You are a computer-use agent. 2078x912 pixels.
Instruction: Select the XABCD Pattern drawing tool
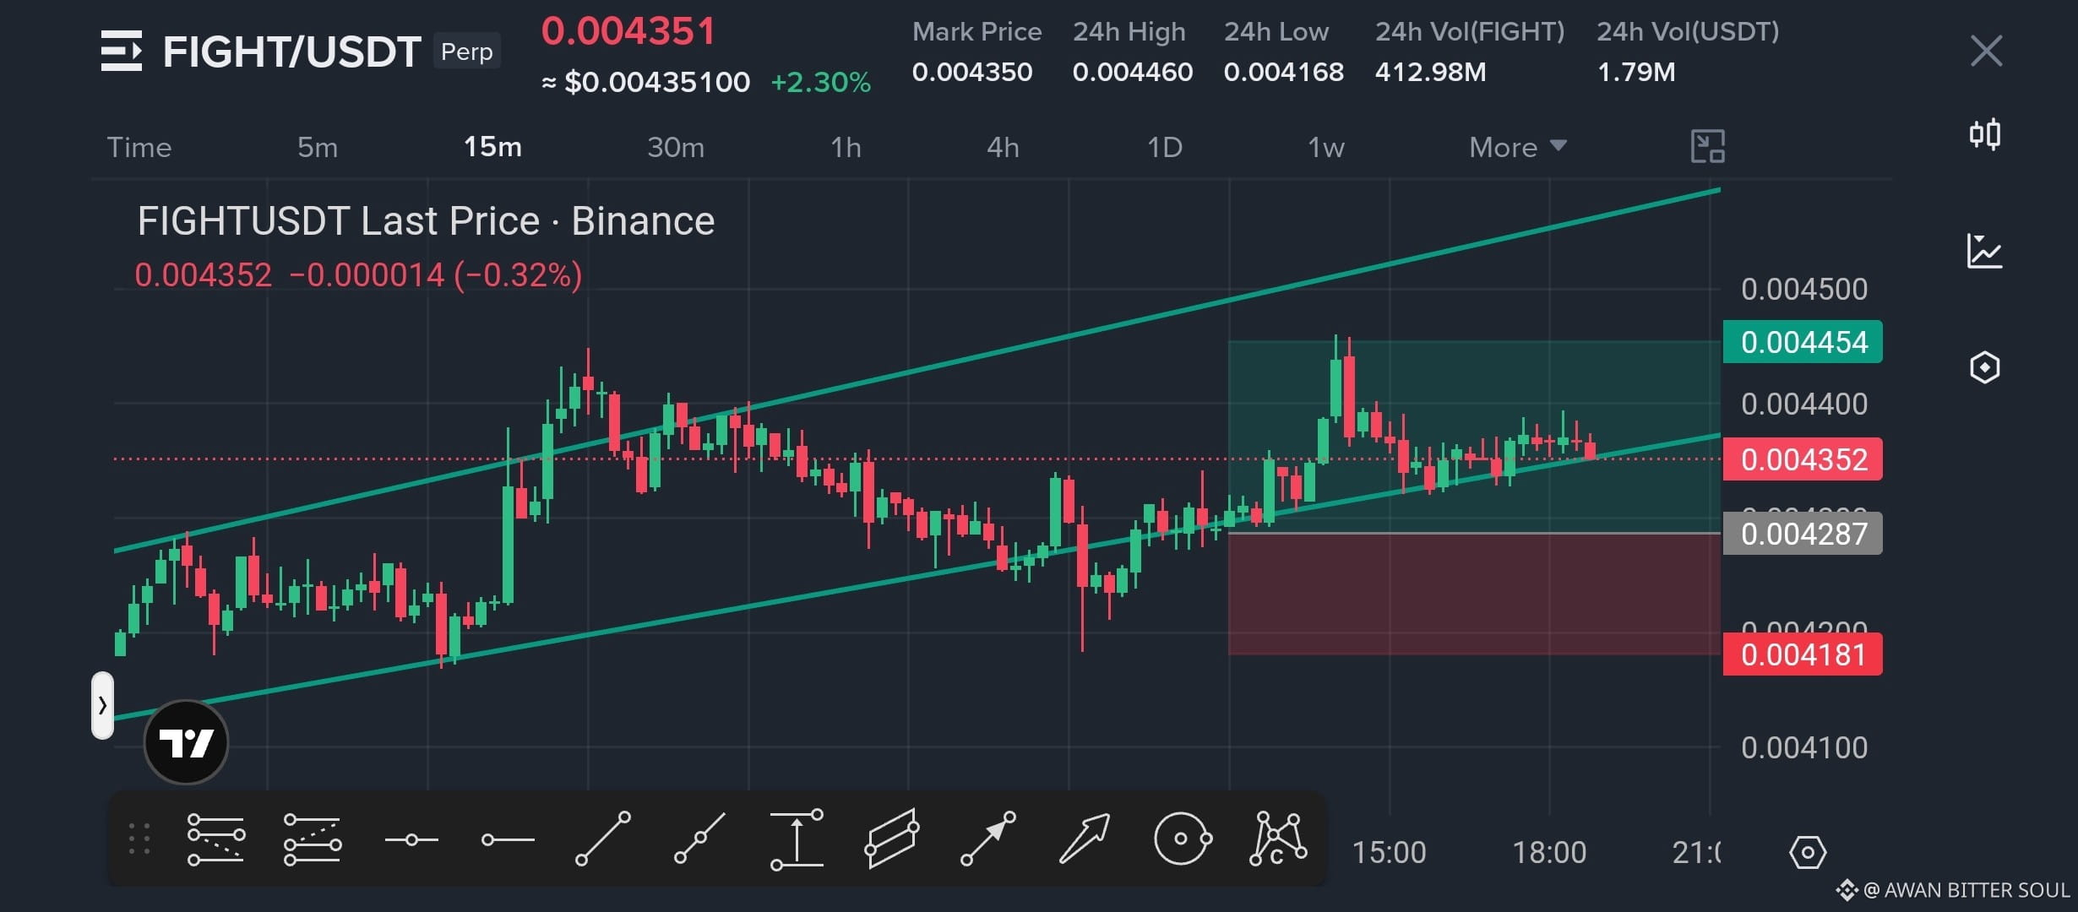point(1278,839)
